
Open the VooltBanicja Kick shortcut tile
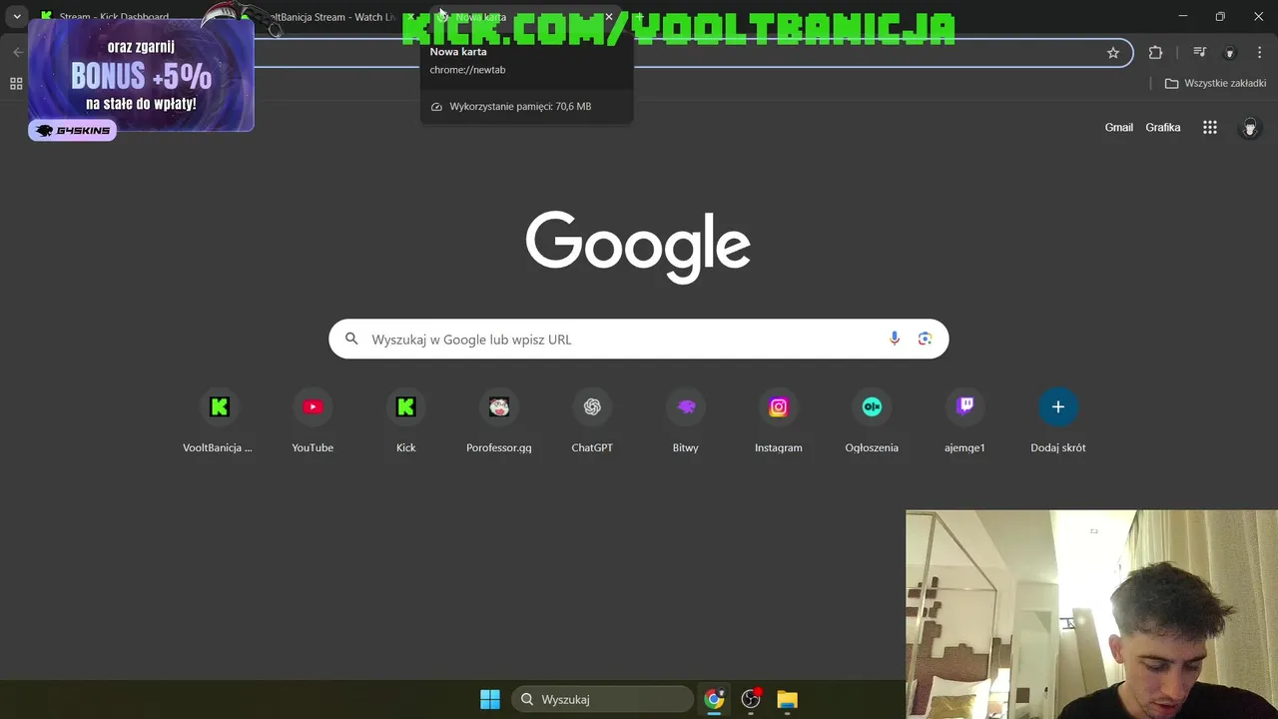(x=219, y=421)
